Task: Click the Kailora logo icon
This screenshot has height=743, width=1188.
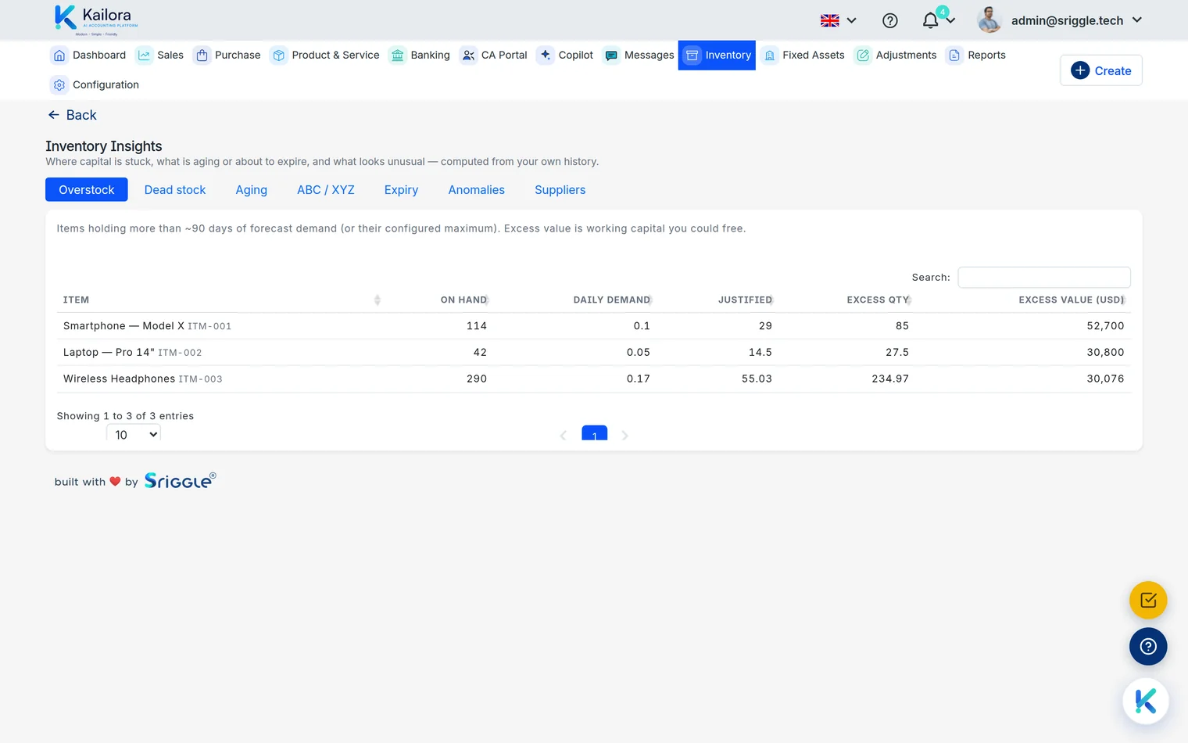Action: pos(65,17)
